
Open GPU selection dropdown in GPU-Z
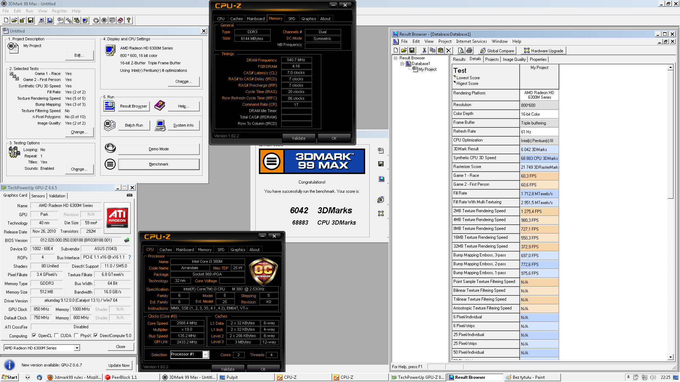[76, 348]
